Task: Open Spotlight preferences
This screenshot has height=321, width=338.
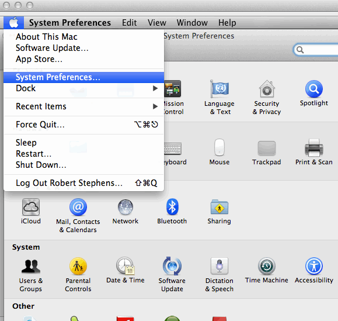Action: (x=314, y=94)
